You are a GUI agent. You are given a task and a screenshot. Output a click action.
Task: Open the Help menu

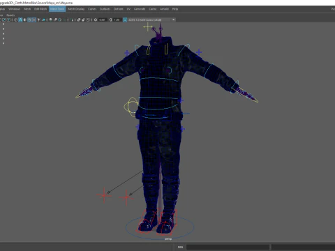tap(175, 9)
